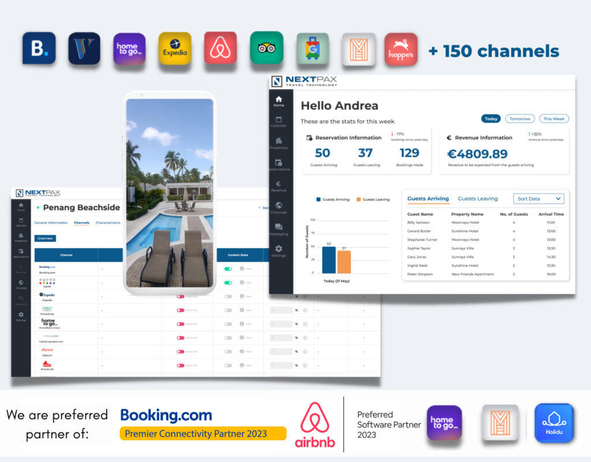Click the NextPax logo above Hello Andrea
This screenshot has width=591, height=462.
coord(304,81)
